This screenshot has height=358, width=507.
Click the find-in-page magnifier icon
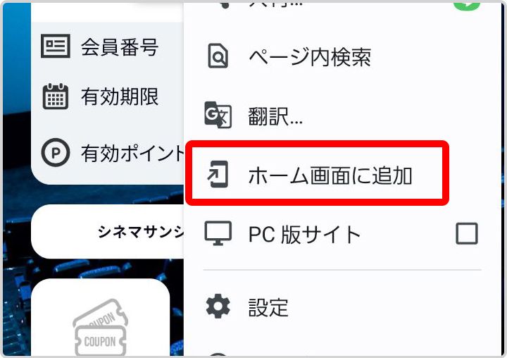pos(218,56)
